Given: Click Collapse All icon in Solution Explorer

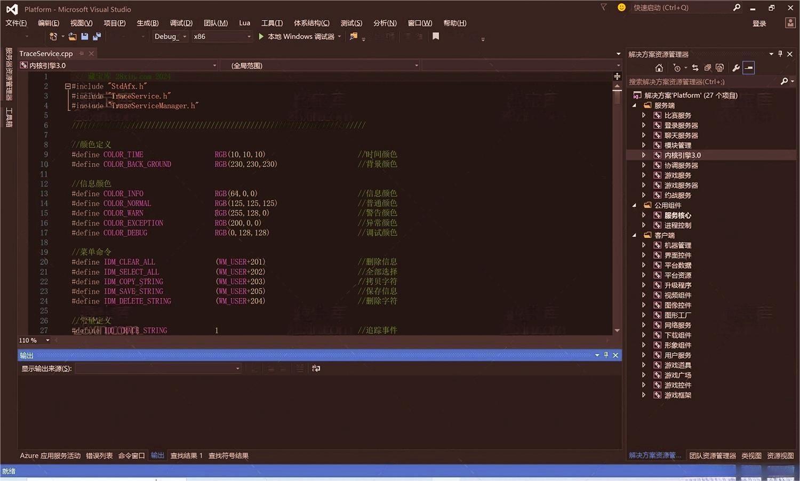Looking at the screenshot, I should pyautogui.click(x=707, y=68).
